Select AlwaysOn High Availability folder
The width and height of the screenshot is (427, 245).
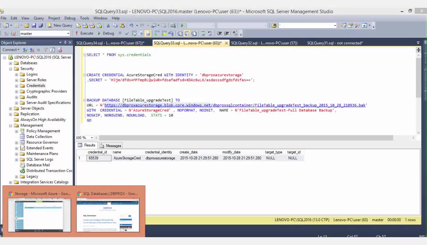43,119
